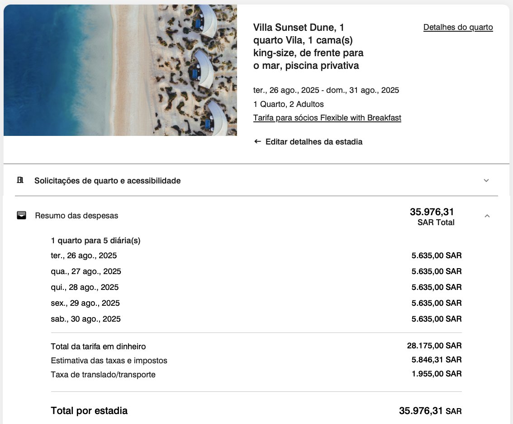This screenshot has height=424, width=513.
Task: Toggle the Resumo das despesas header
Action: pyautogui.click(x=256, y=216)
